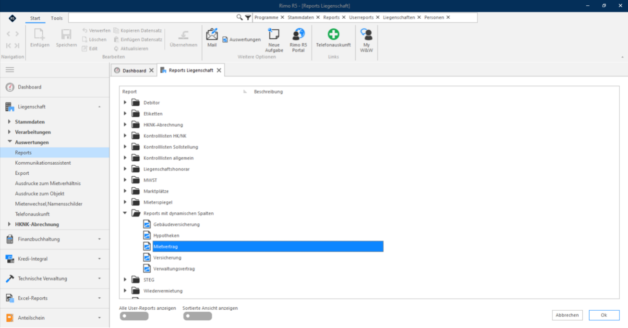Toggle Alle User-Reports anzeigen switch

pos(134,316)
